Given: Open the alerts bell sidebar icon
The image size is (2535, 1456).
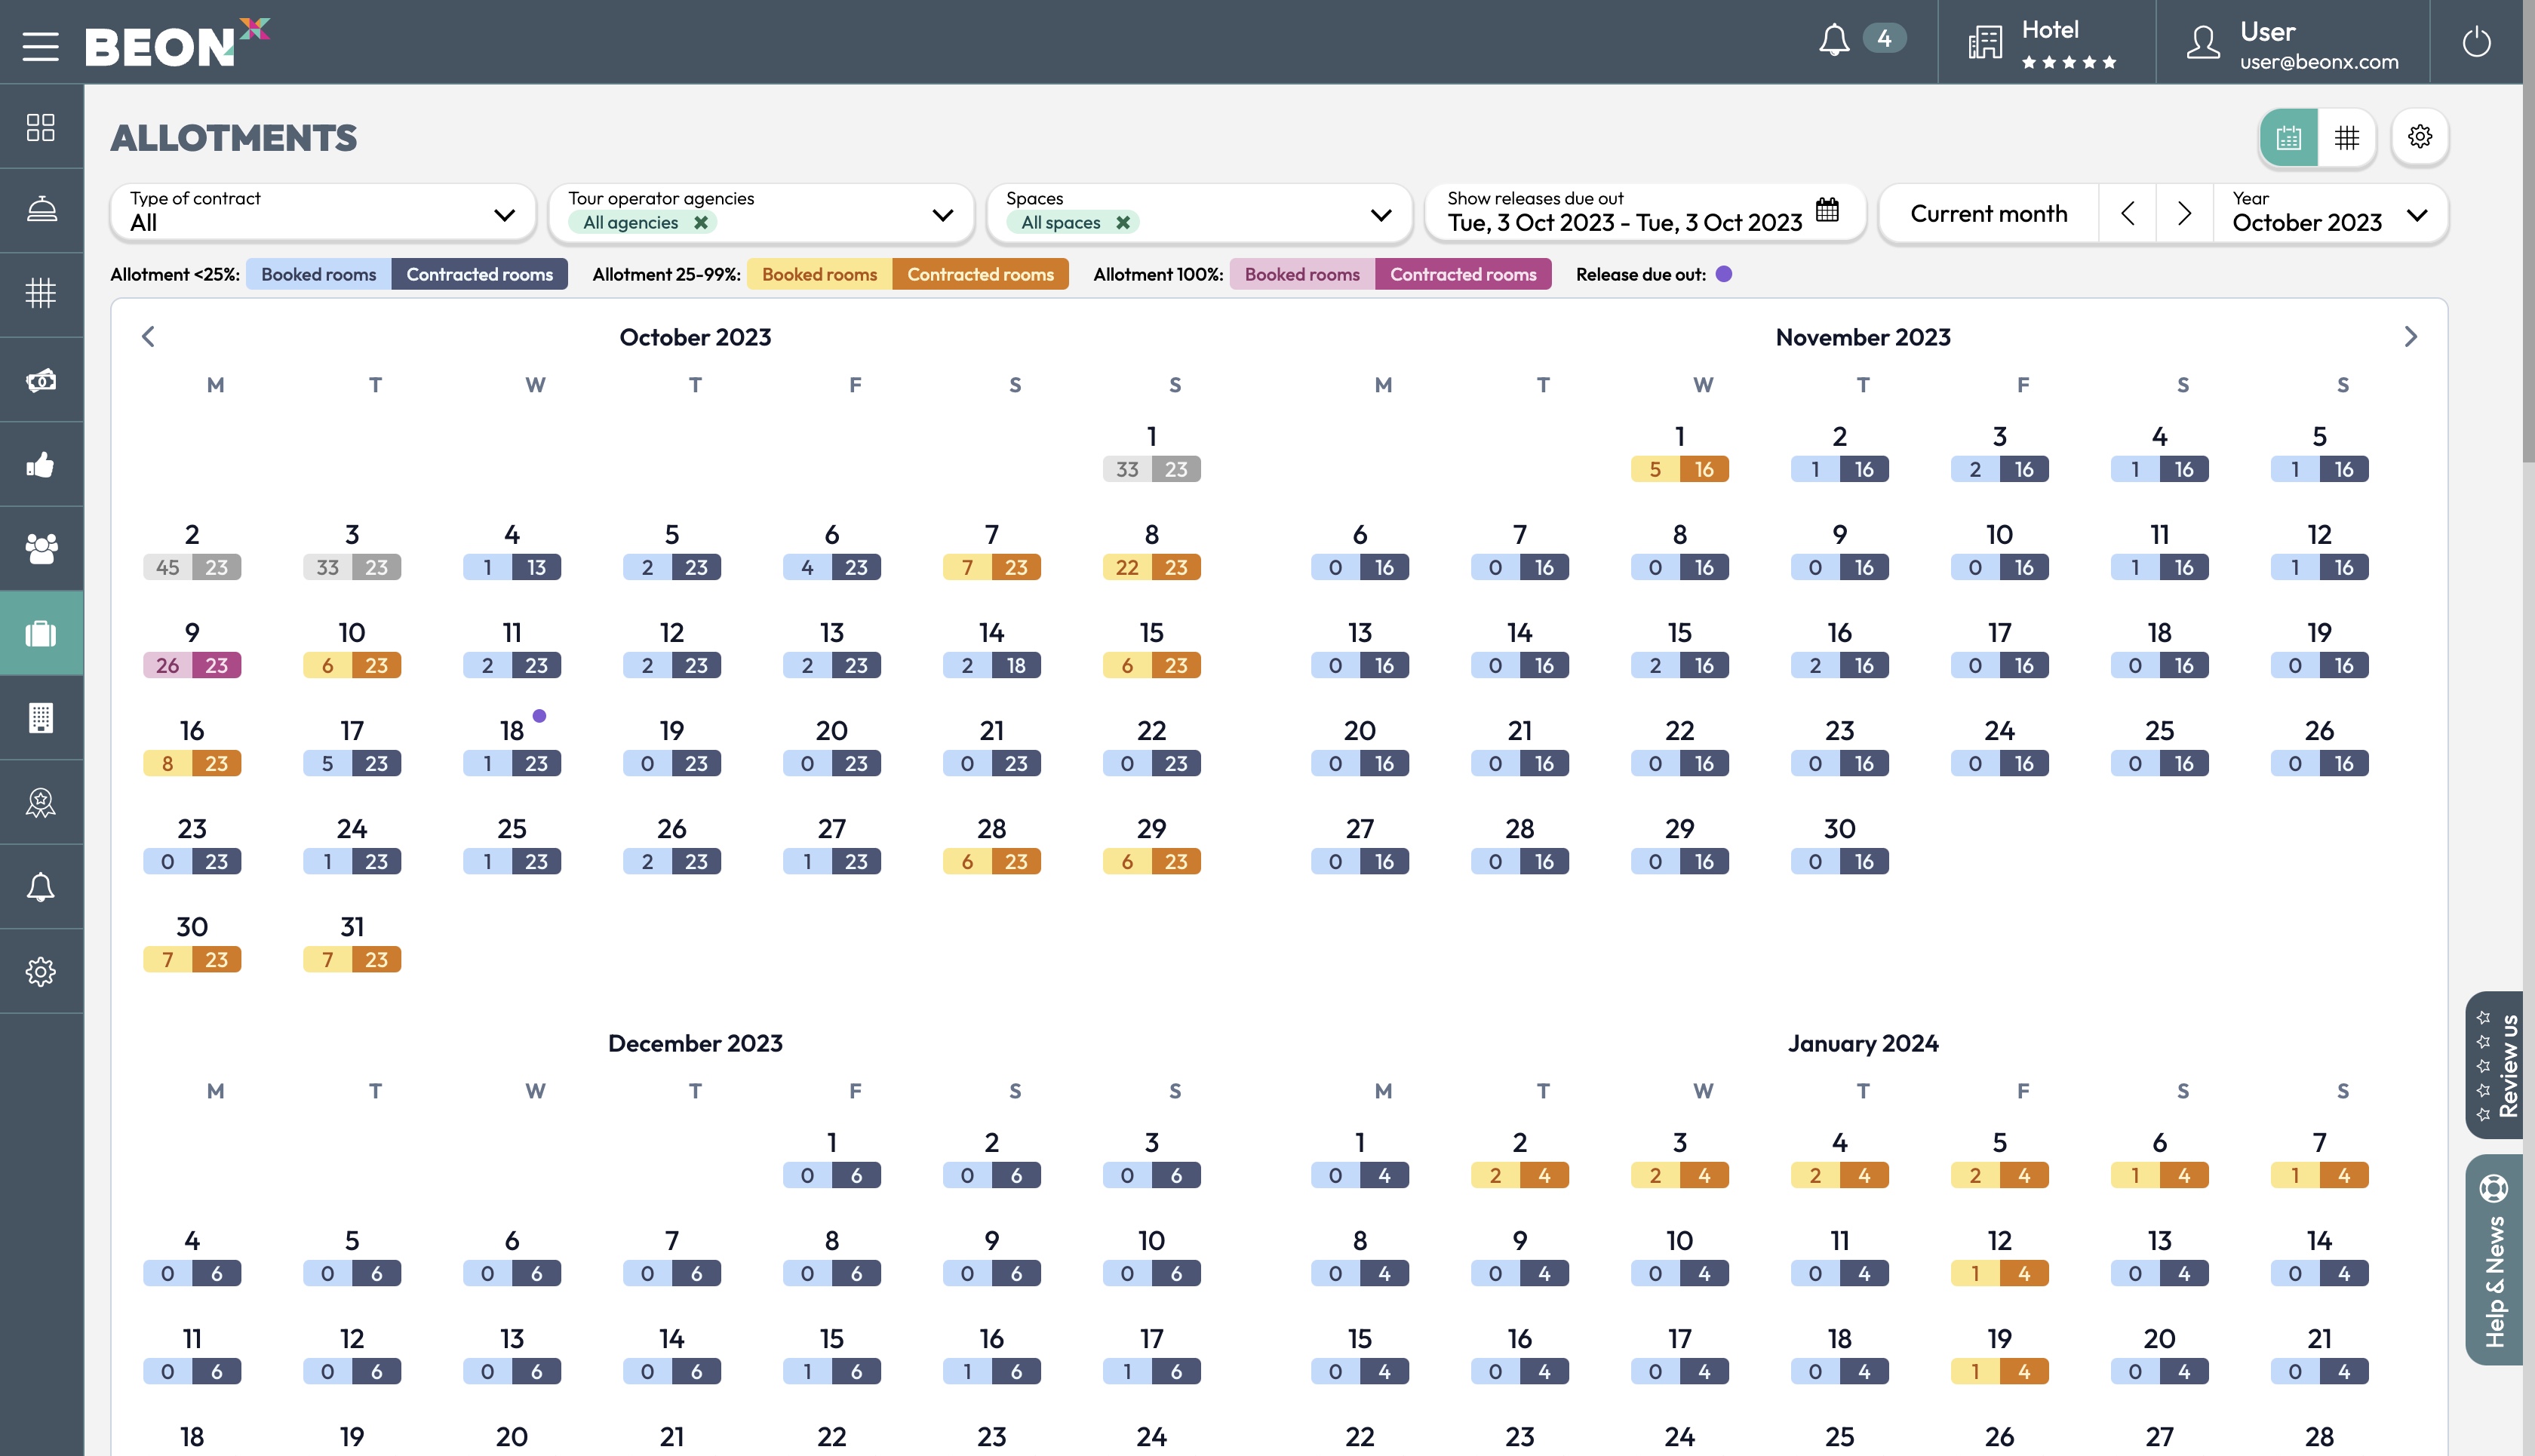Looking at the screenshot, I should (x=41, y=887).
